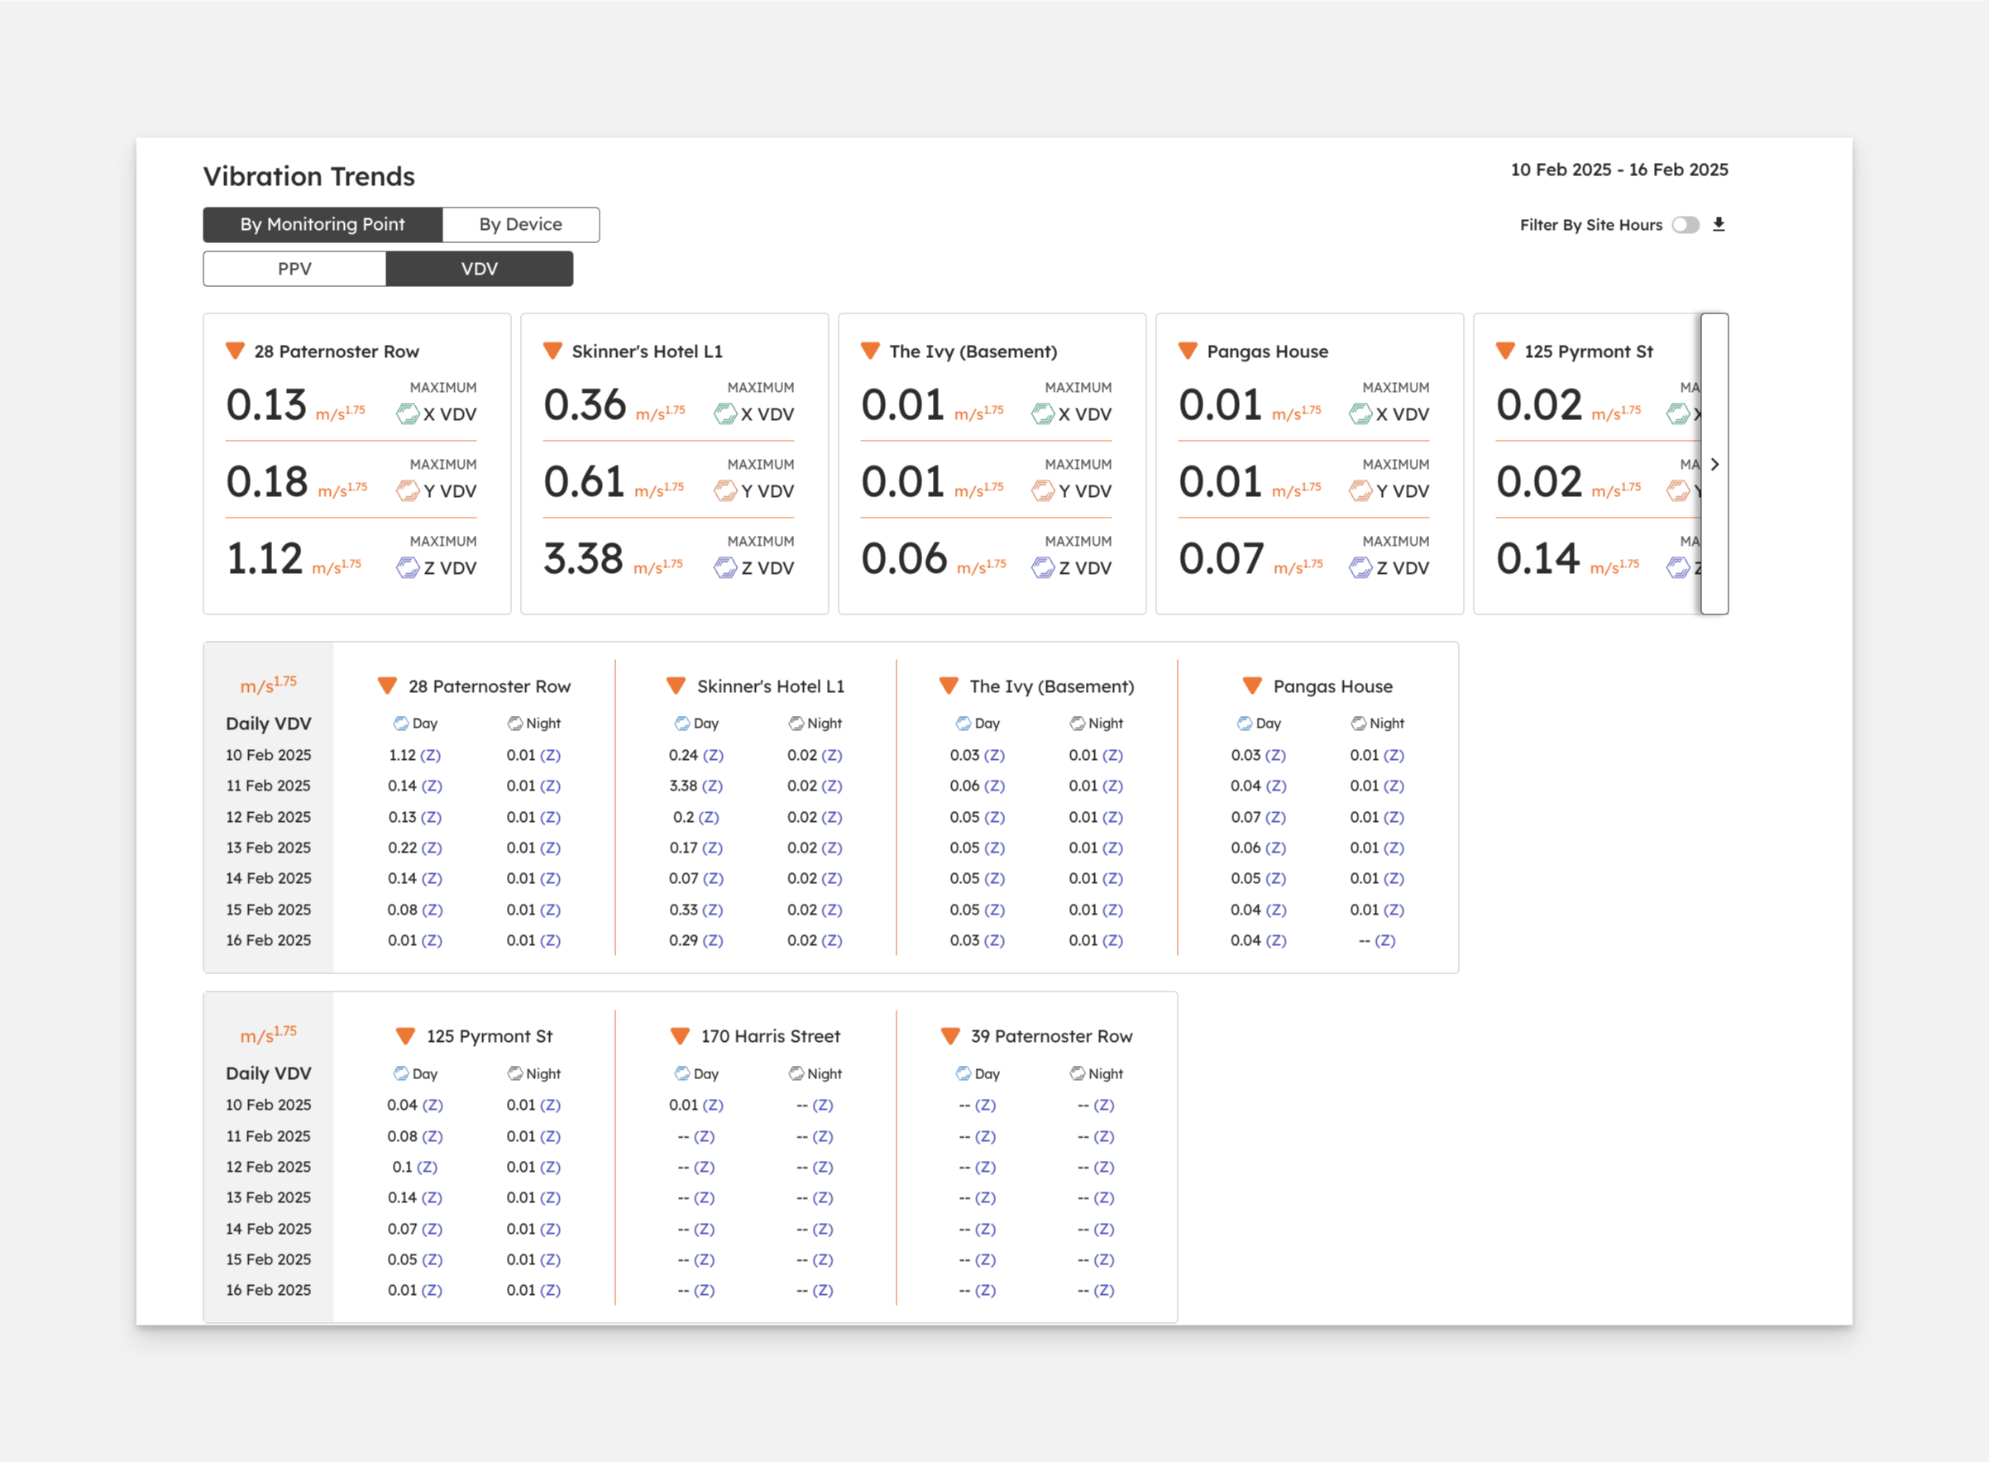Toggle the Filter By Site Hours switch
The width and height of the screenshot is (1989, 1462).
pos(1685,225)
